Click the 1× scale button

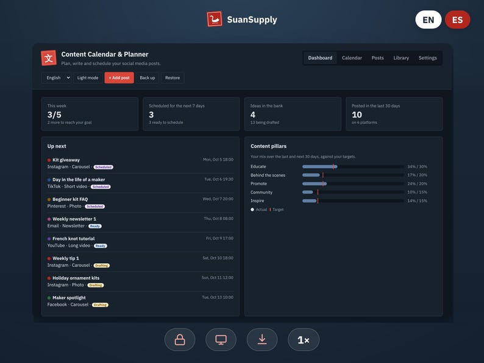click(x=304, y=340)
